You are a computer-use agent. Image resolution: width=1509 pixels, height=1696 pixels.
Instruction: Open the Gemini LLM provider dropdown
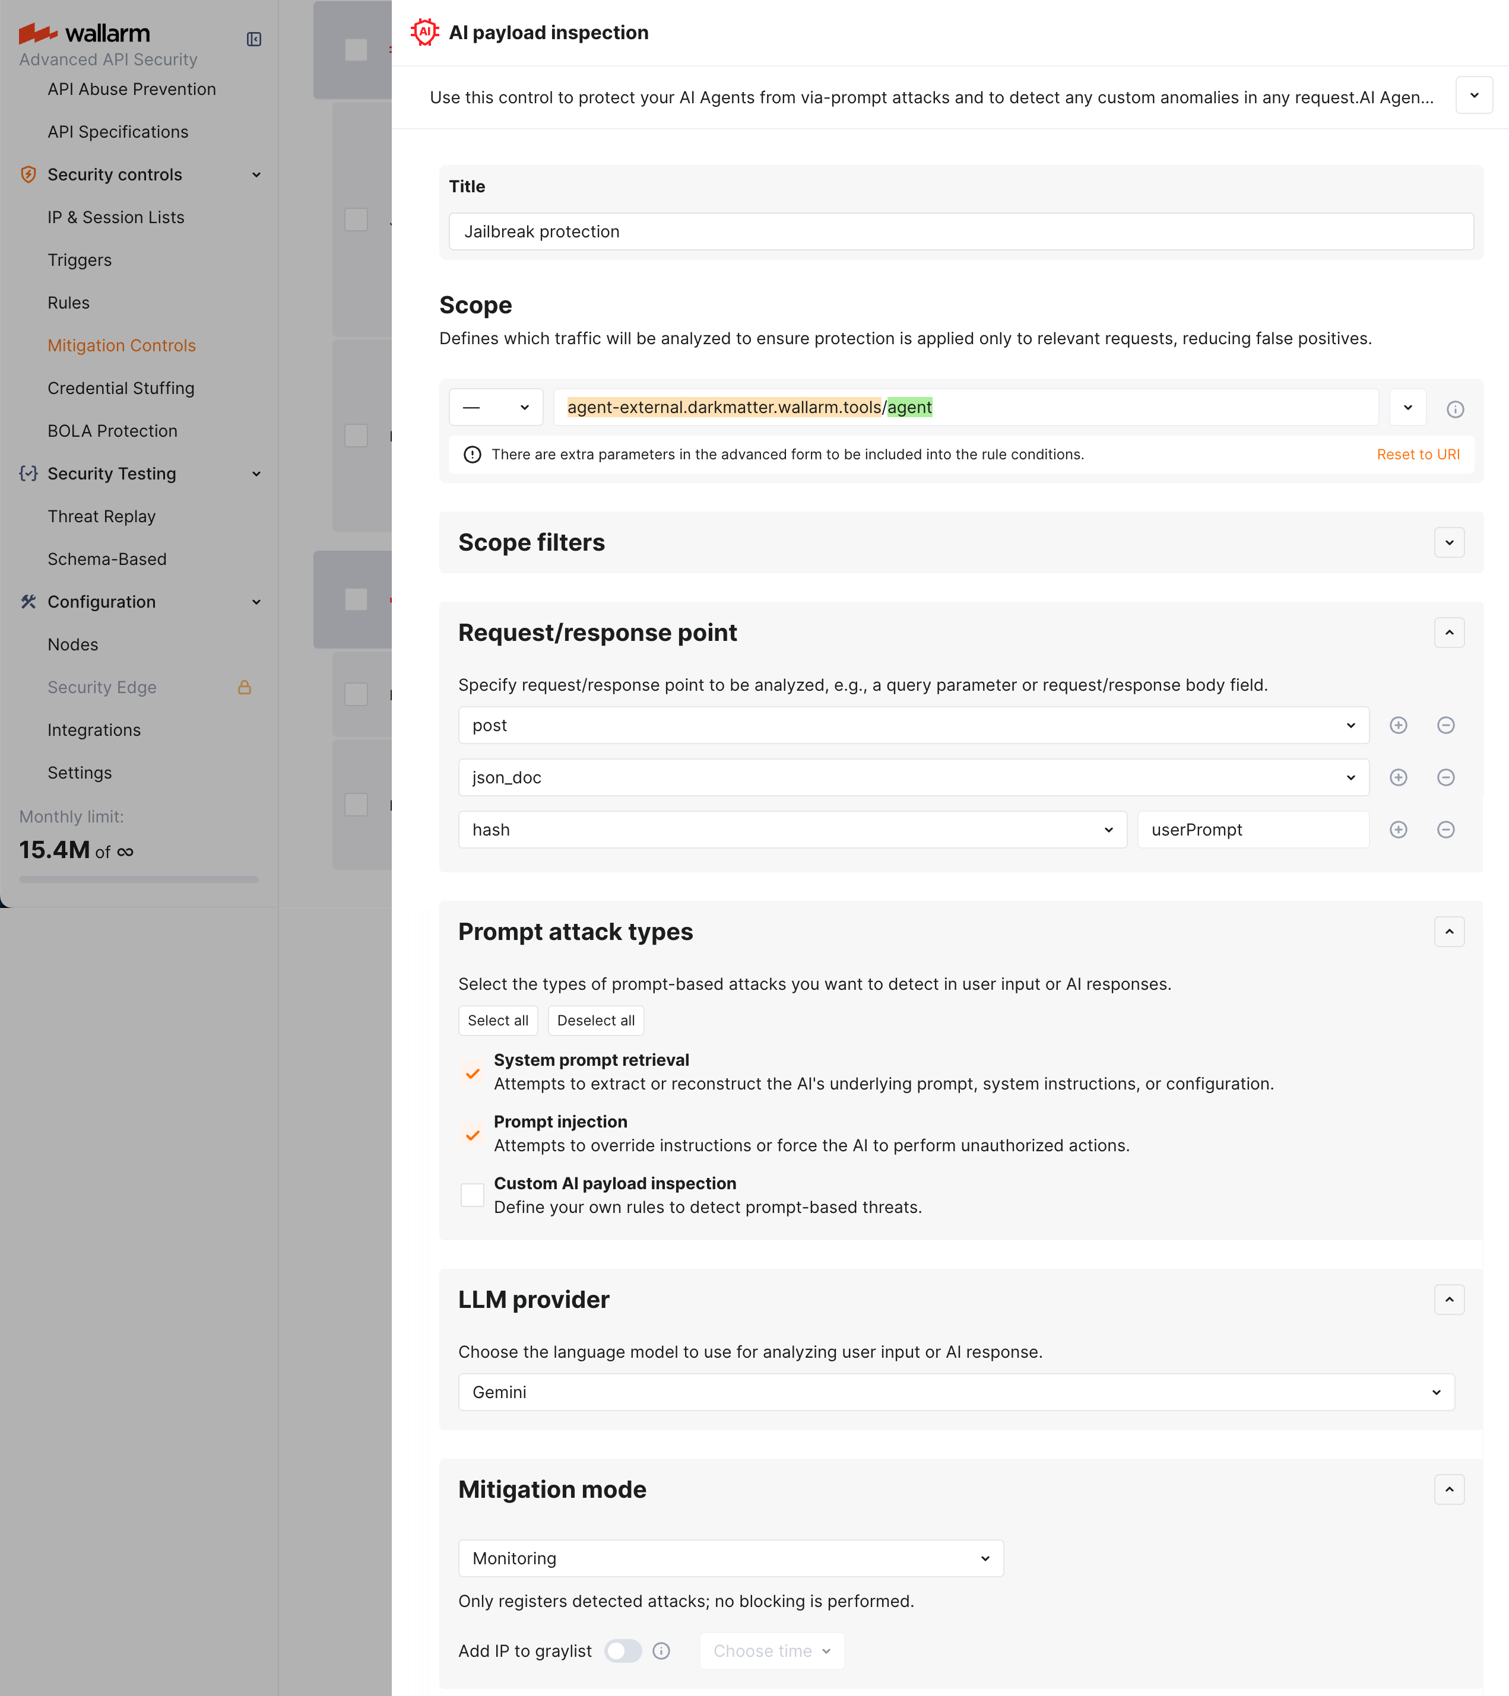pos(955,1392)
